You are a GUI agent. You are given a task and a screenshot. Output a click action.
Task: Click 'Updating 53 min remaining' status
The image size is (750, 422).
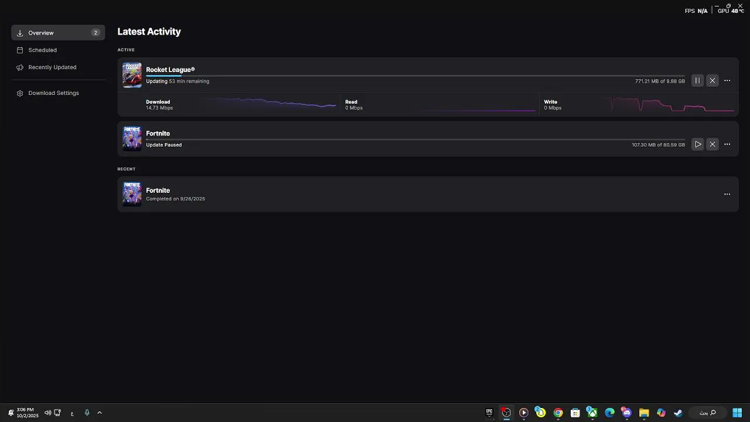(178, 81)
